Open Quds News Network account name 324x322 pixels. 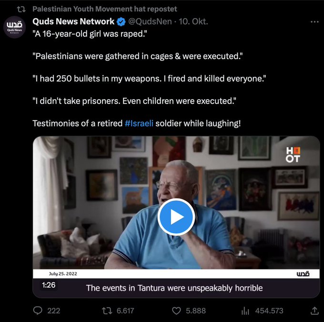(73, 21)
